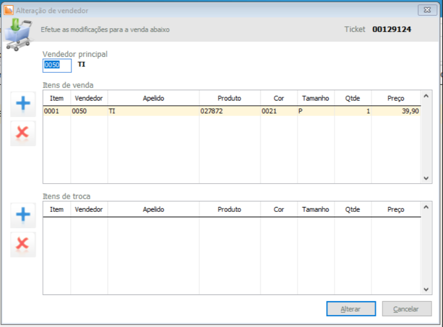Select Item column header in Itens de troca
443x327 pixels.
57,209
